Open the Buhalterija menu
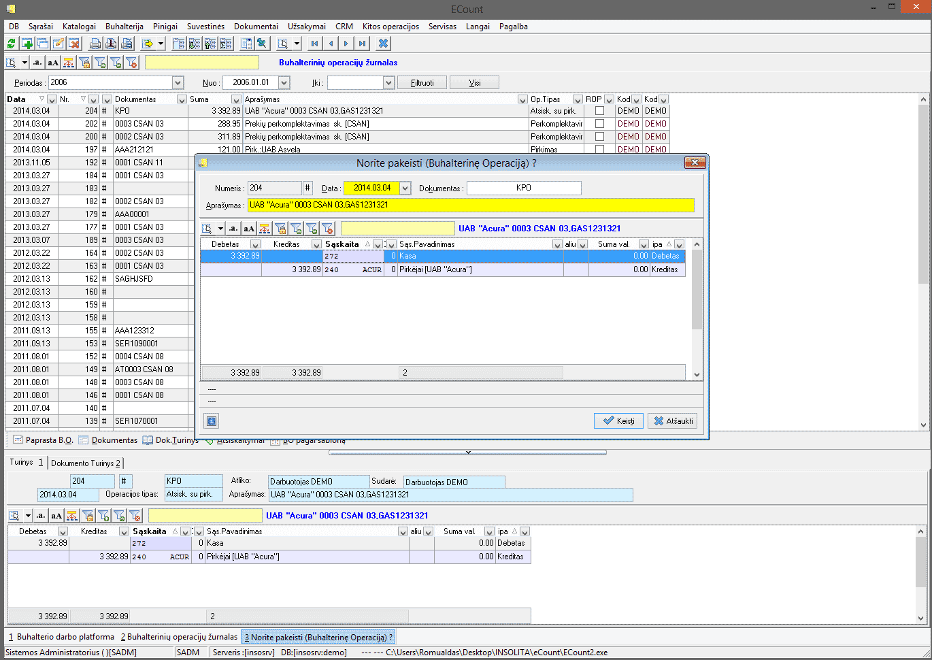932x660 pixels. (x=124, y=27)
